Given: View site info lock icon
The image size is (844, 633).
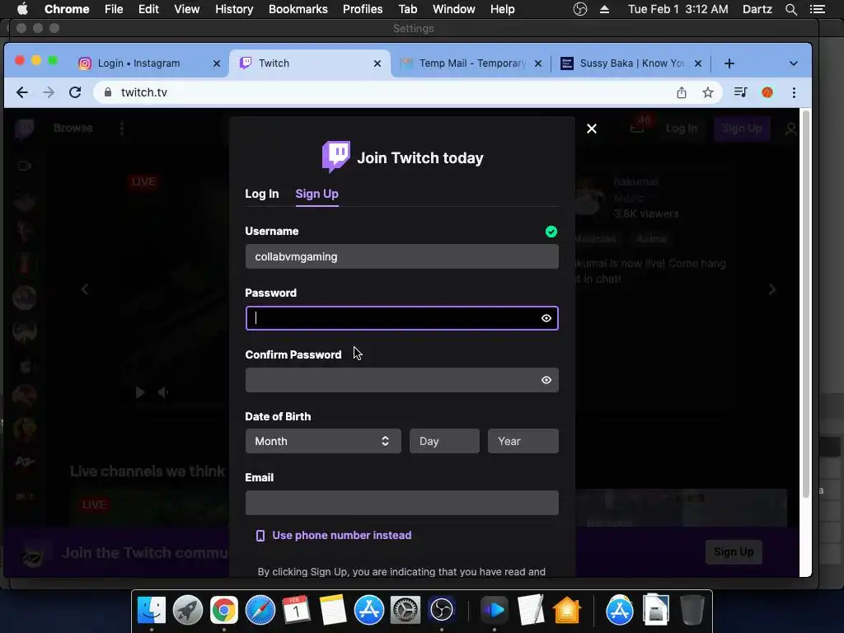Looking at the screenshot, I should (x=108, y=92).
